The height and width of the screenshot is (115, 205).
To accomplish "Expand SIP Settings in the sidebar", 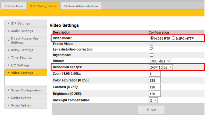I will (26, 23).
